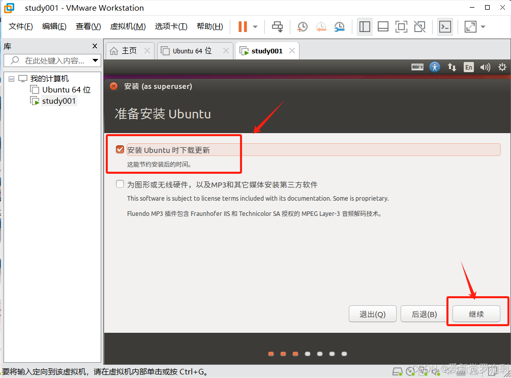
Task: Open the console view icon
Action: point(445,27)
